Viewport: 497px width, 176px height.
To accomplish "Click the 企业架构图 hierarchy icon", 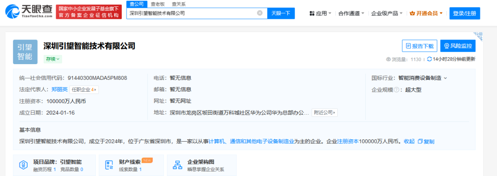I will 177,165.
